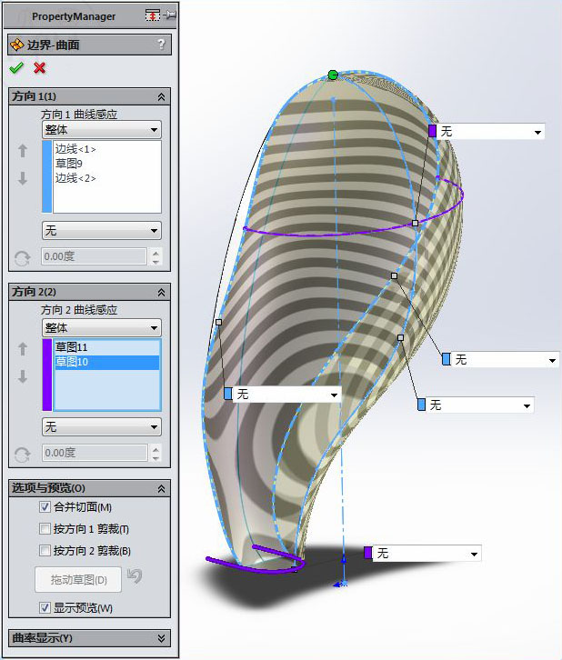This screenshot has width=562, height=660.
Task: Collapse 选项与预览 section
Action: click(161, 489)
